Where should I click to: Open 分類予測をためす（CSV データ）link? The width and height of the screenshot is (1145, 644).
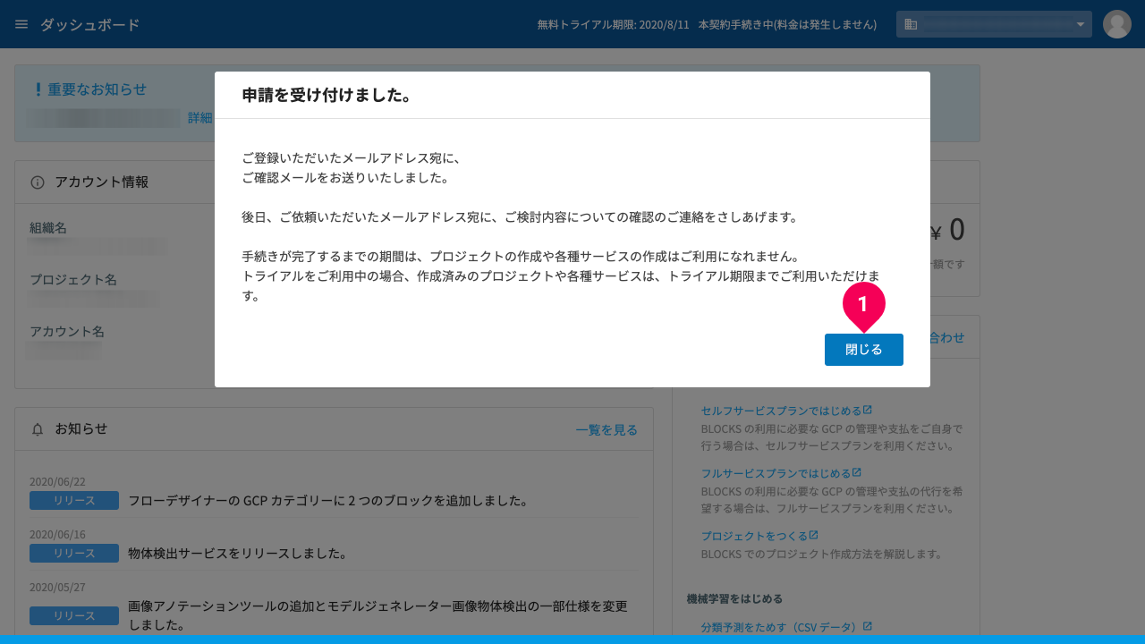click(781, 627)
